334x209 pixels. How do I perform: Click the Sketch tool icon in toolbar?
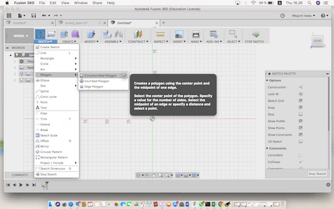[x=40, y=34]
